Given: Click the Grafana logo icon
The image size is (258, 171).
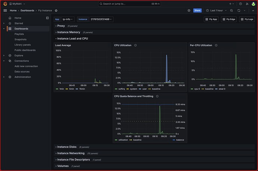Looking at the screenshot, I should (x=5, y=4).
